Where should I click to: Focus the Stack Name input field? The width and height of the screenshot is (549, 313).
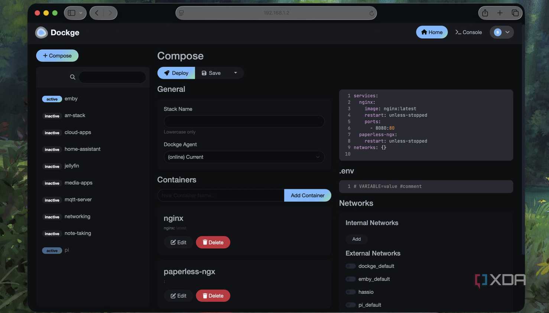pos(244,121)
